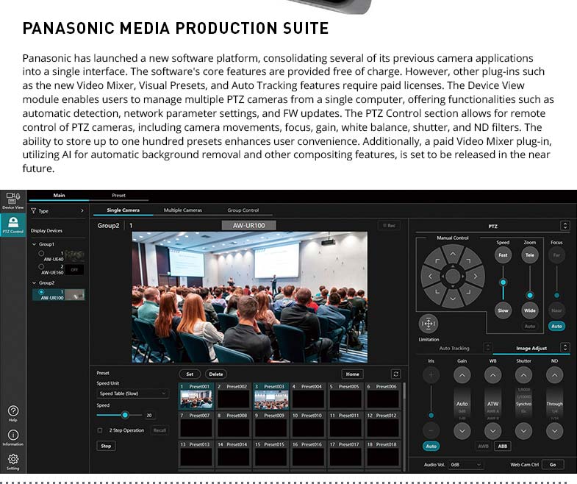Viewport: 577px width, 484px height.
Task: Open the Speed Table (Slow) dropdown
Action: point(132,394)
